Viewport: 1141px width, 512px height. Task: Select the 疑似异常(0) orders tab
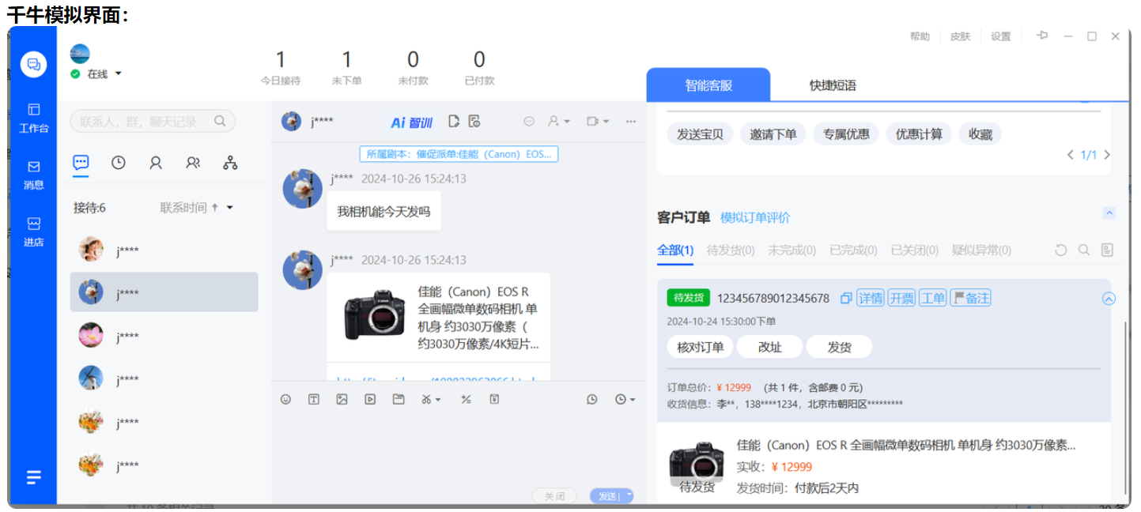click(981, 250)
